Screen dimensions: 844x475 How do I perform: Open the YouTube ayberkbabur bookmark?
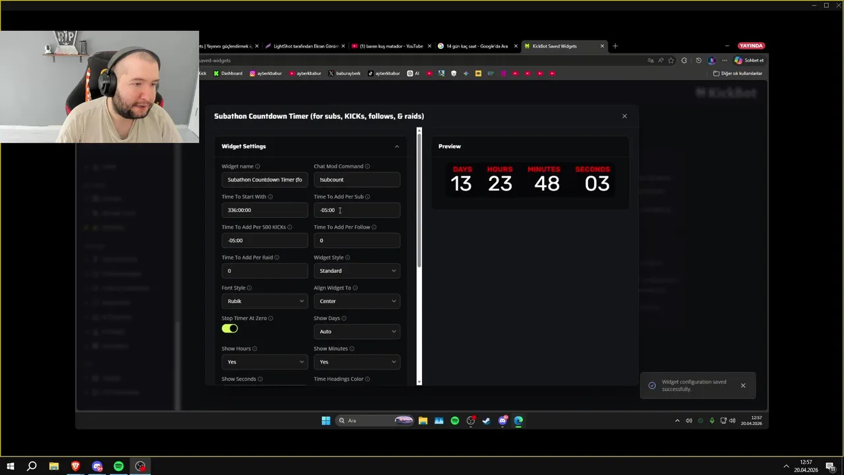305,73
